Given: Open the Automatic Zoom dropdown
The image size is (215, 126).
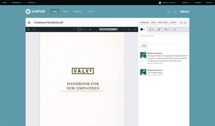Looking at the screenshot, I should click(109, 29).
